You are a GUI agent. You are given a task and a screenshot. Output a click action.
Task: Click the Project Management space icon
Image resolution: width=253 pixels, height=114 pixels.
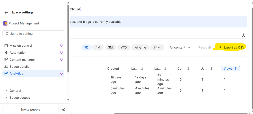5,23
